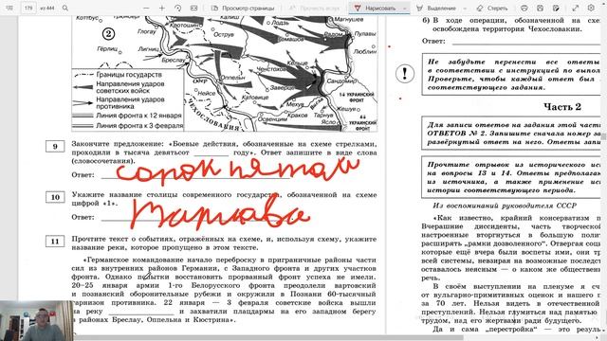The width and height of the screenshot is (607, 341).
Task: Print the PDF document
Action: click(x=524, y=9)
